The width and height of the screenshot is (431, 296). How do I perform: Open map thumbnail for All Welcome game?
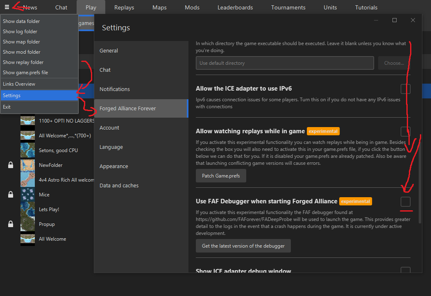click(x=27, y=239)
